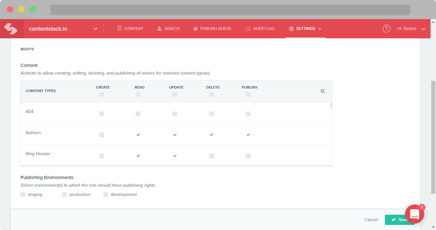Toggle Read checkmark for Blog Header

point(138,156)
